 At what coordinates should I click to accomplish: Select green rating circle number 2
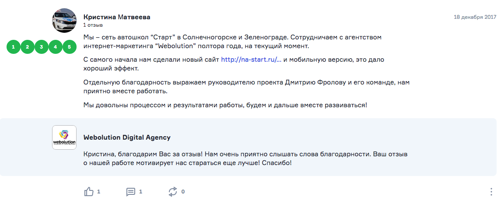click(x=27, y=47)
